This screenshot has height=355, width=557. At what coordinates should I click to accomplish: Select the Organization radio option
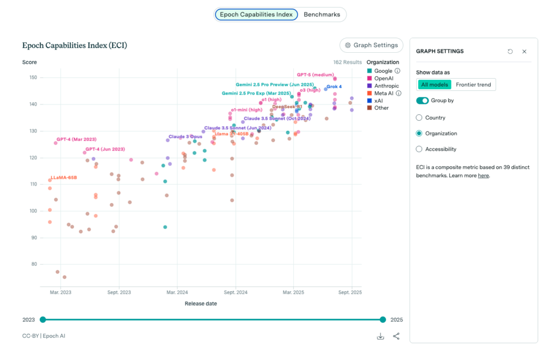pyautogui.click(x=419, y=133)
